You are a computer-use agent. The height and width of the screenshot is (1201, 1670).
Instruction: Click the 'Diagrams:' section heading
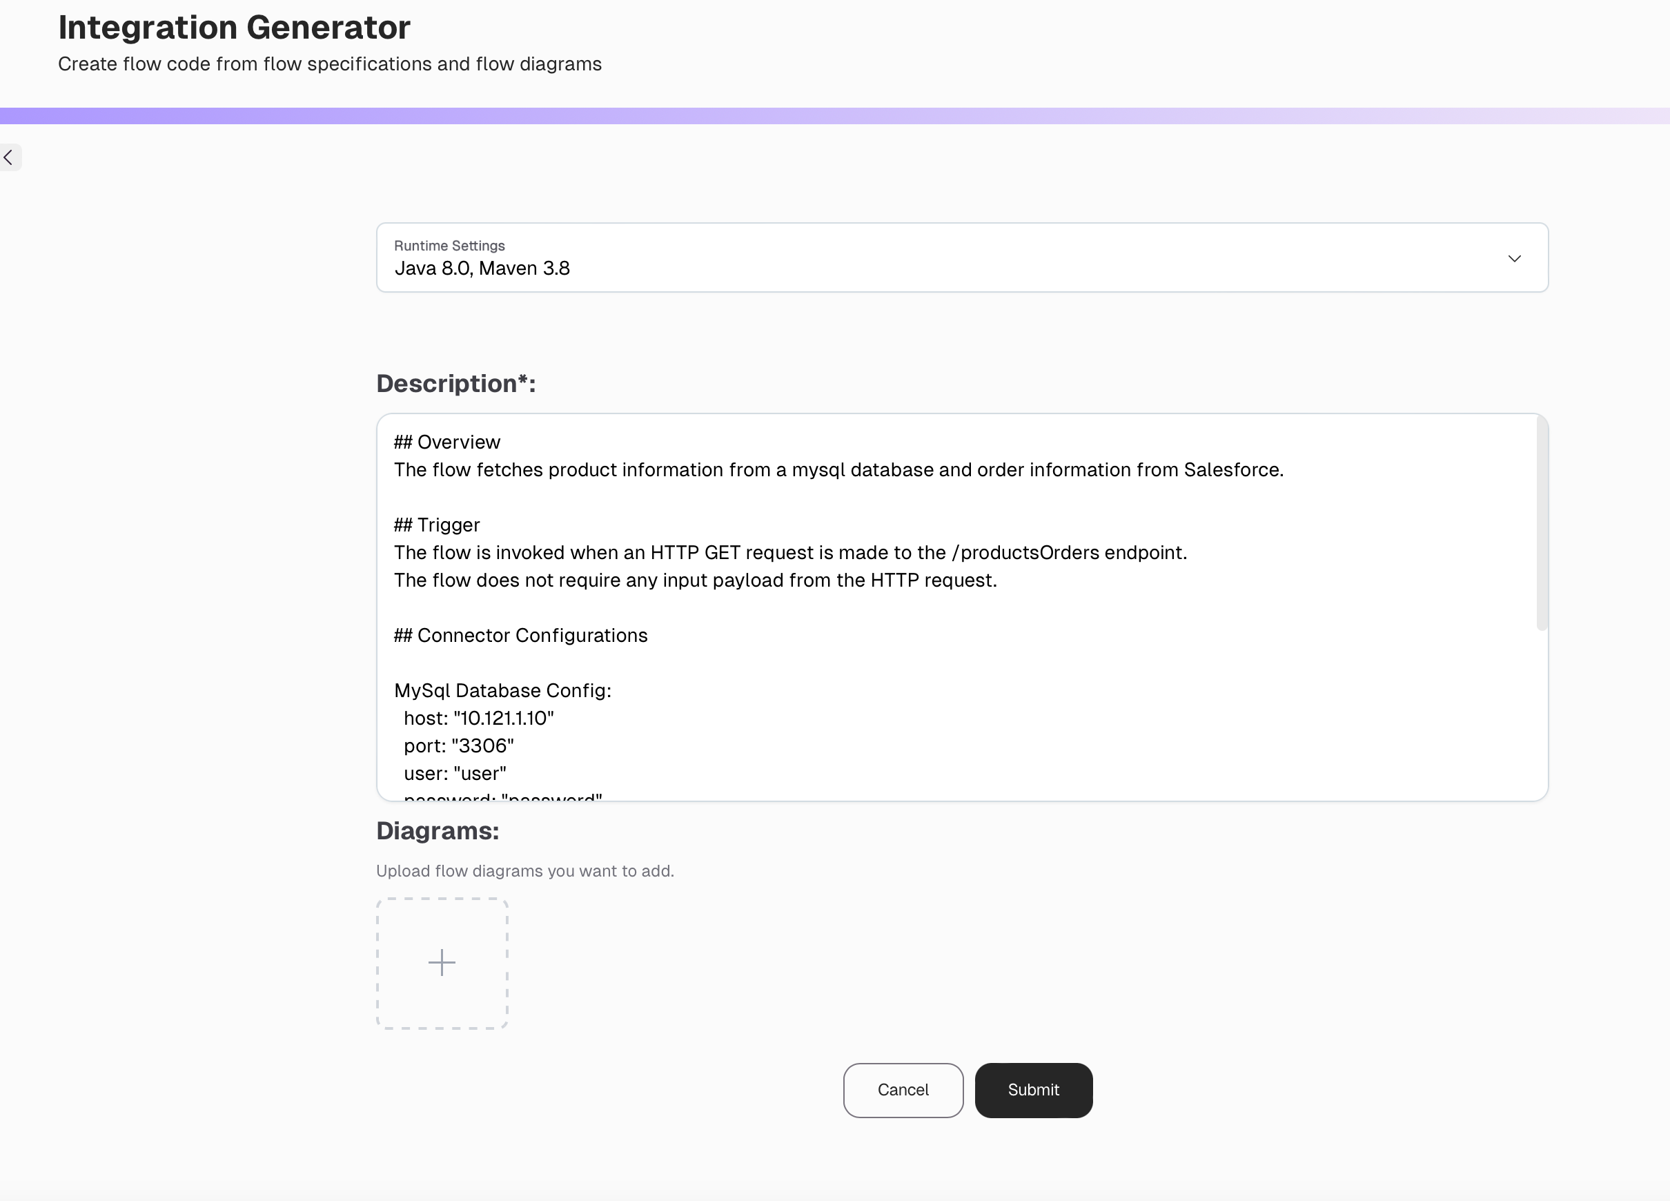point(438,831)
